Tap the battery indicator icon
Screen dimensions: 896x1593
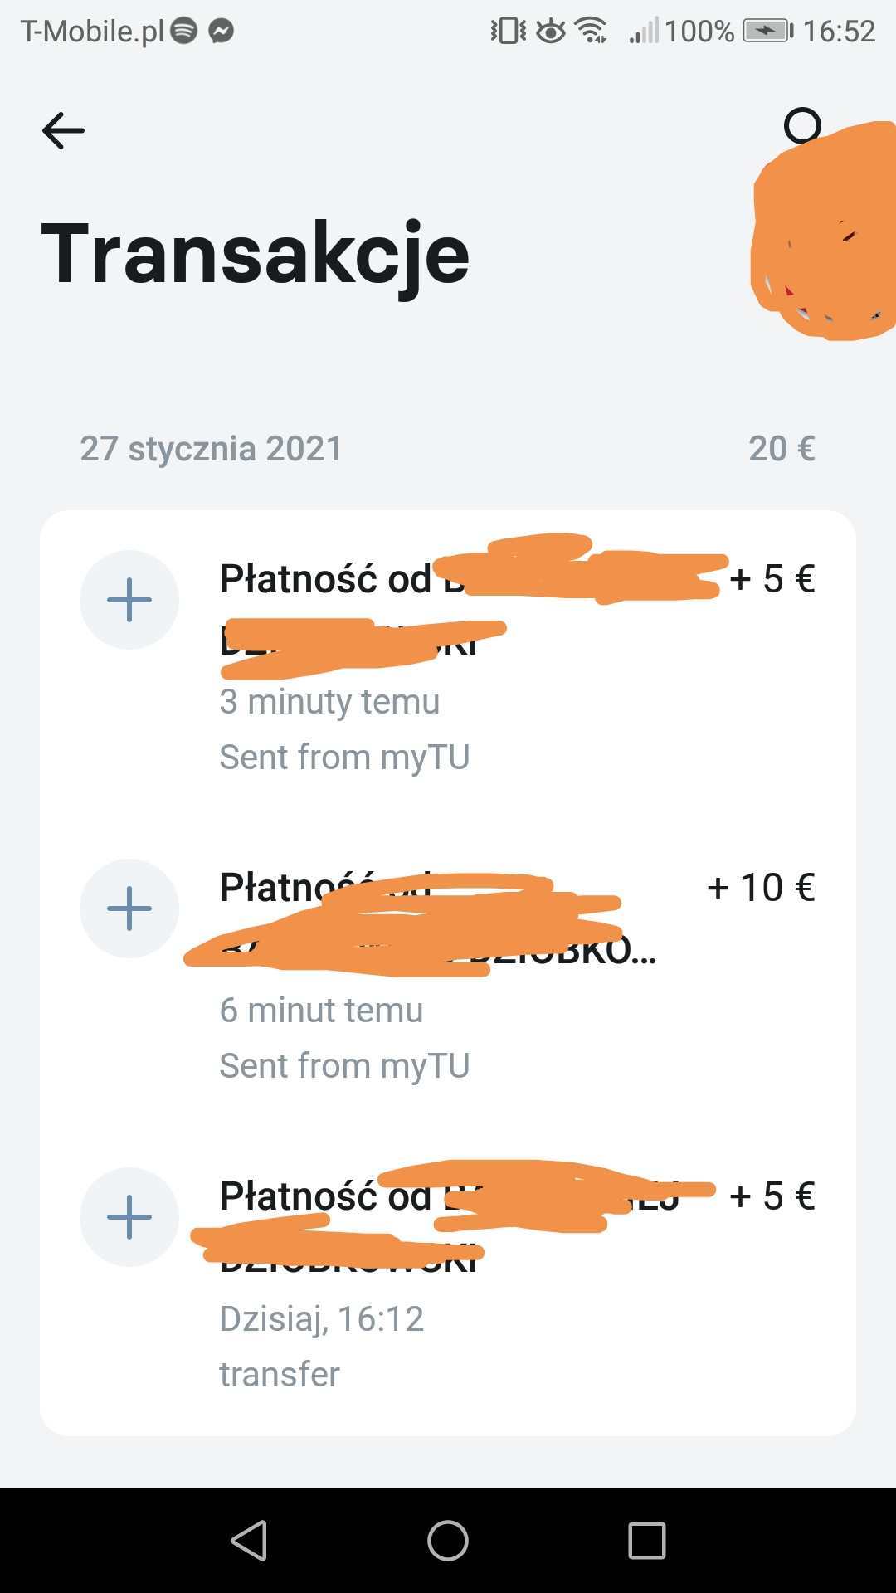[x=767, y=32]
